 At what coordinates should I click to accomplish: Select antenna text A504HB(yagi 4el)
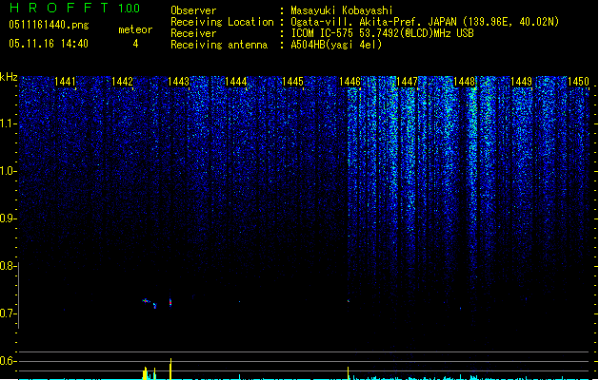336,45
